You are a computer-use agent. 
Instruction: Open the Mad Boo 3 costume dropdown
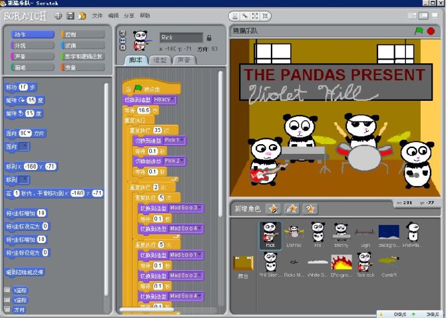186,208
